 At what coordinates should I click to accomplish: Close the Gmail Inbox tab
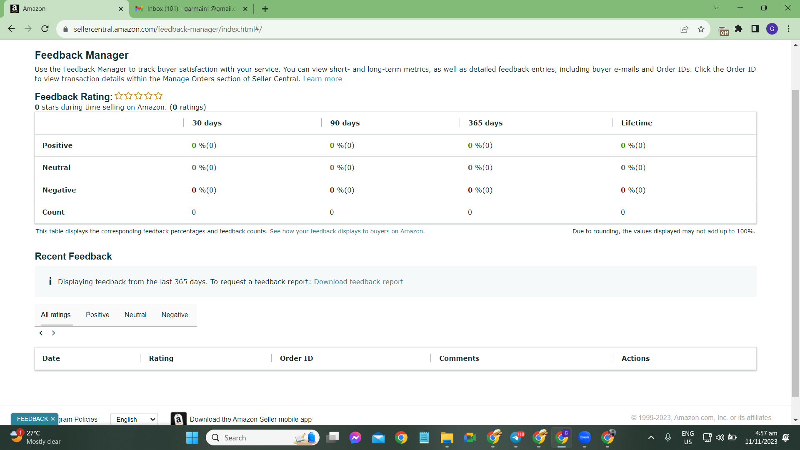(x=245, y=9)
